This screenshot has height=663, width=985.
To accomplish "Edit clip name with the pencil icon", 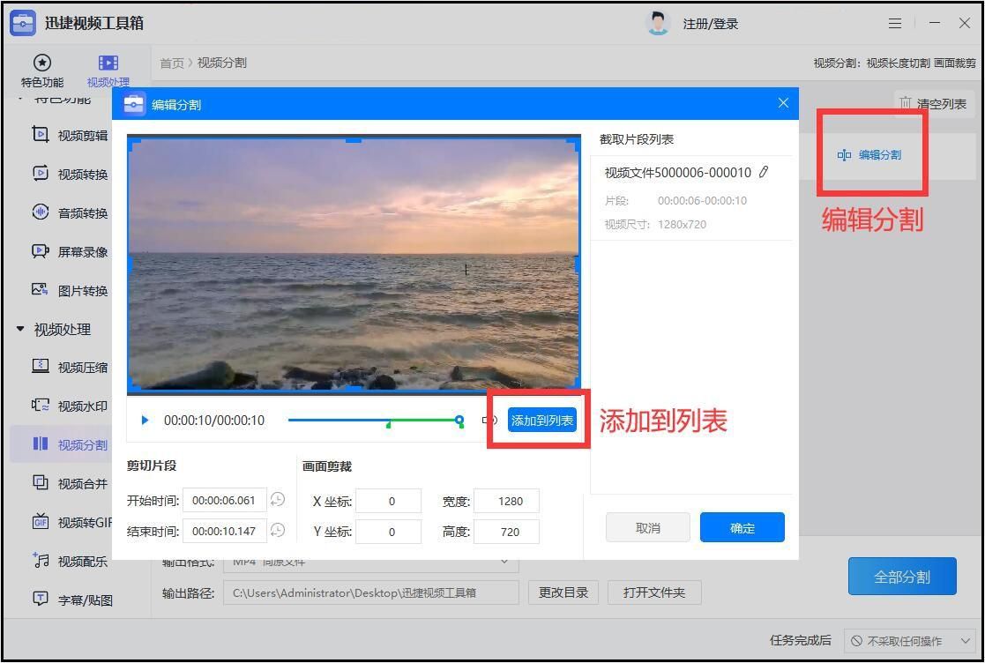I will click(x=764, y=172).
